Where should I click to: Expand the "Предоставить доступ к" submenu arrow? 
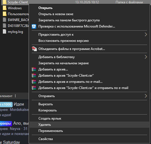point(146,35)
